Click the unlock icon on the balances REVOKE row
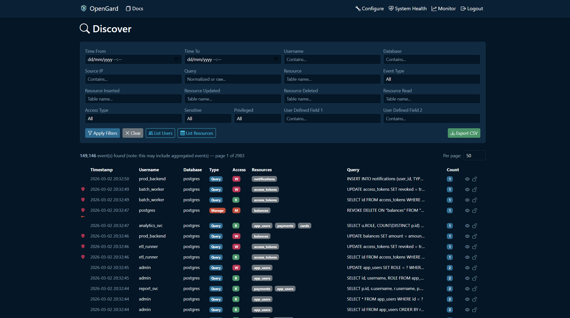Screen dimensions: 570x318 pyautogui.click(x=475, y=210)
